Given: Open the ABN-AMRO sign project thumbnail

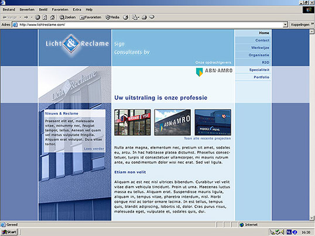Looking at the screenshot, I should tap(173, 122).
